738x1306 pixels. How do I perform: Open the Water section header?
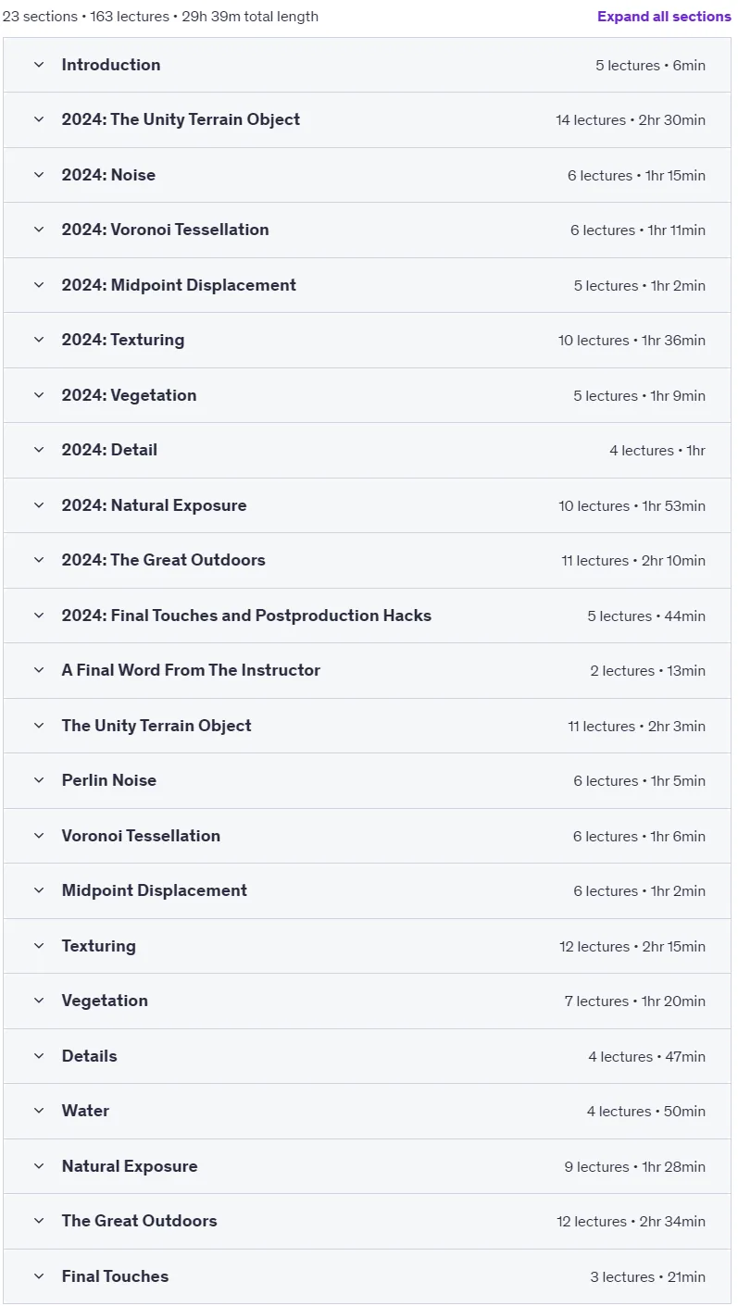pos(367,1111)
